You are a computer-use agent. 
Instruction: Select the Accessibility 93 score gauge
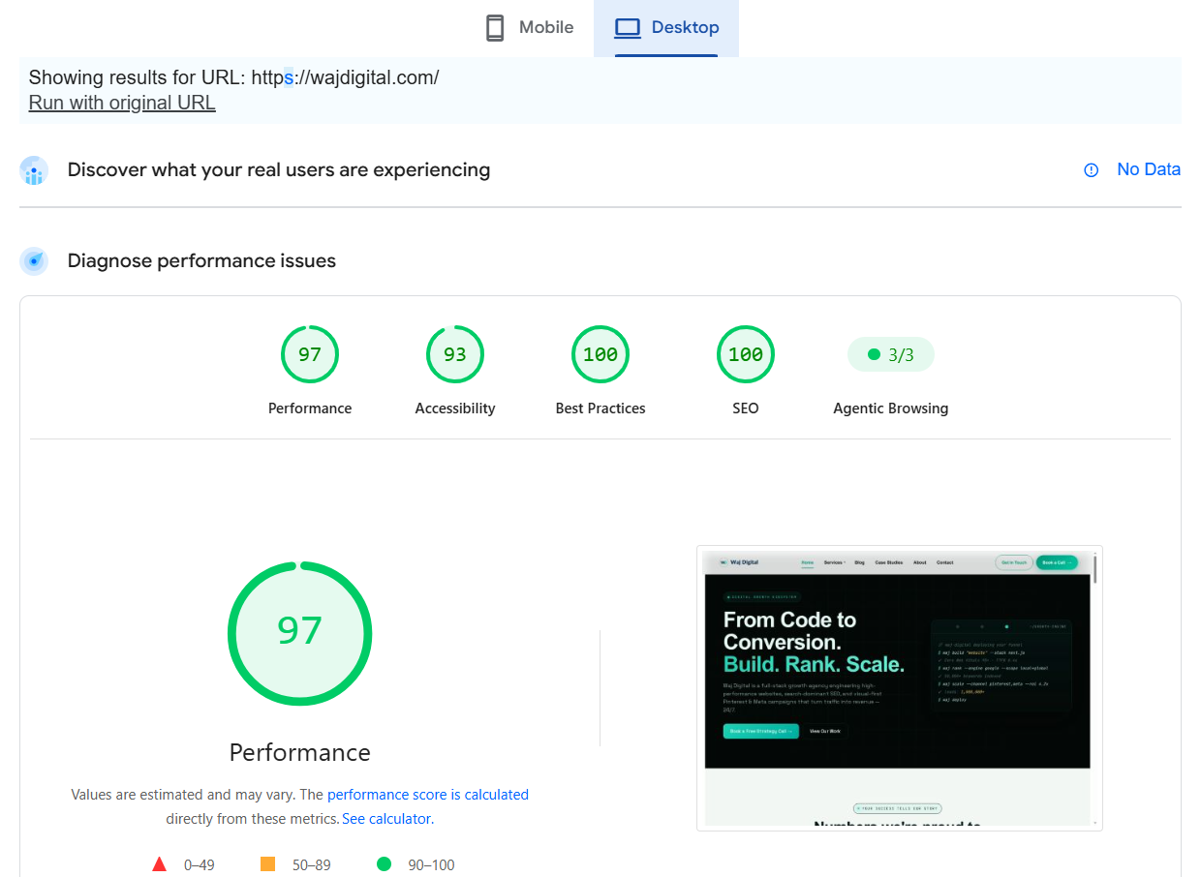[455, 354]
